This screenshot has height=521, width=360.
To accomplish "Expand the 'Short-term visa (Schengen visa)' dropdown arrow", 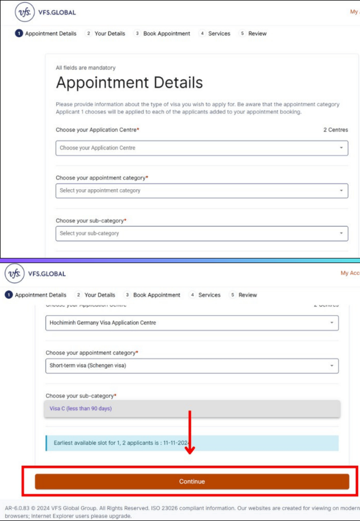I will pos(332,366).
